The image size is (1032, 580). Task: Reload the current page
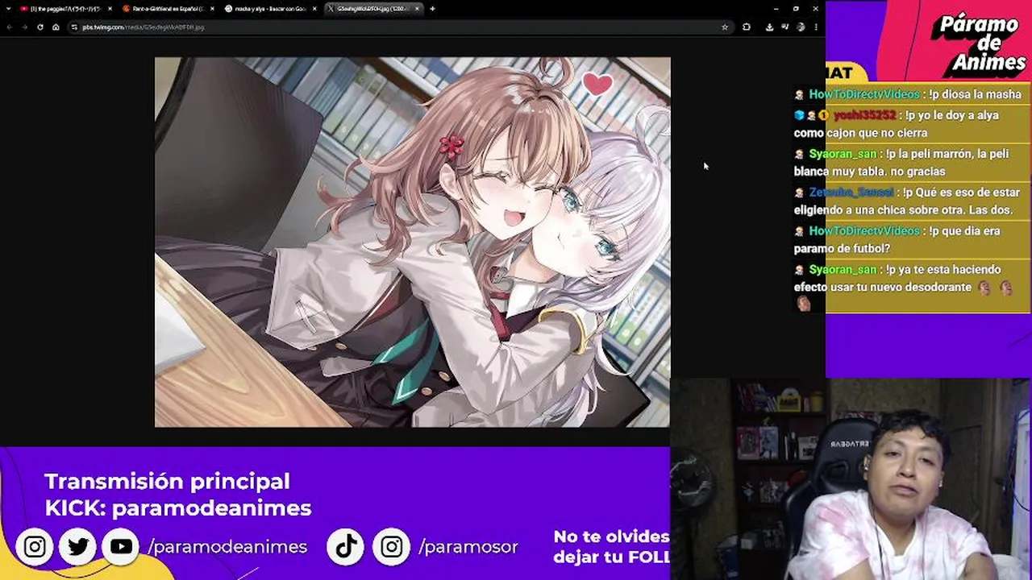pos(40,27)
